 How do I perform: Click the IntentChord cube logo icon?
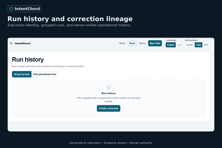click(11, 43)
